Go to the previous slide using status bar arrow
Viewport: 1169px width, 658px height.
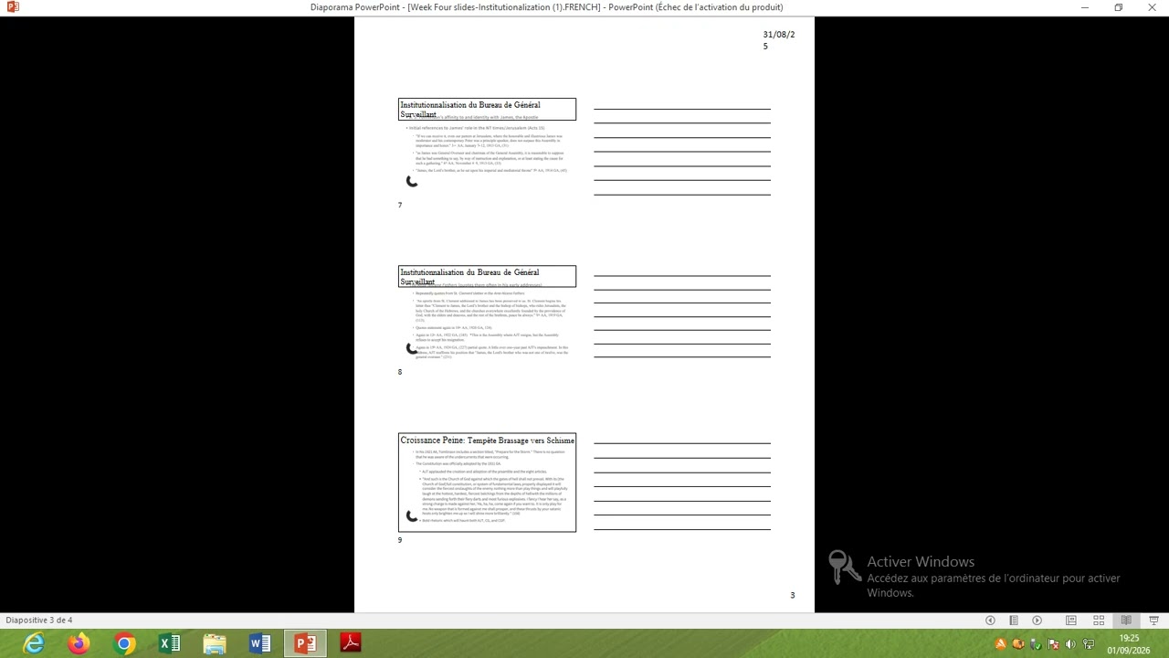pyautogui.click(x=990, y=621)
